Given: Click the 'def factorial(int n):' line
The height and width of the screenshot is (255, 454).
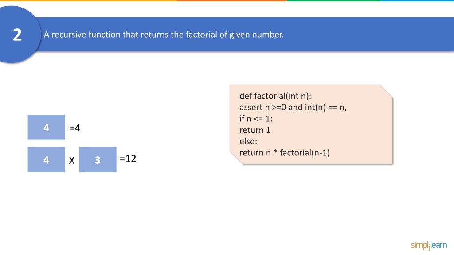Looking at the screenshot, I should (x=275, y=96).
